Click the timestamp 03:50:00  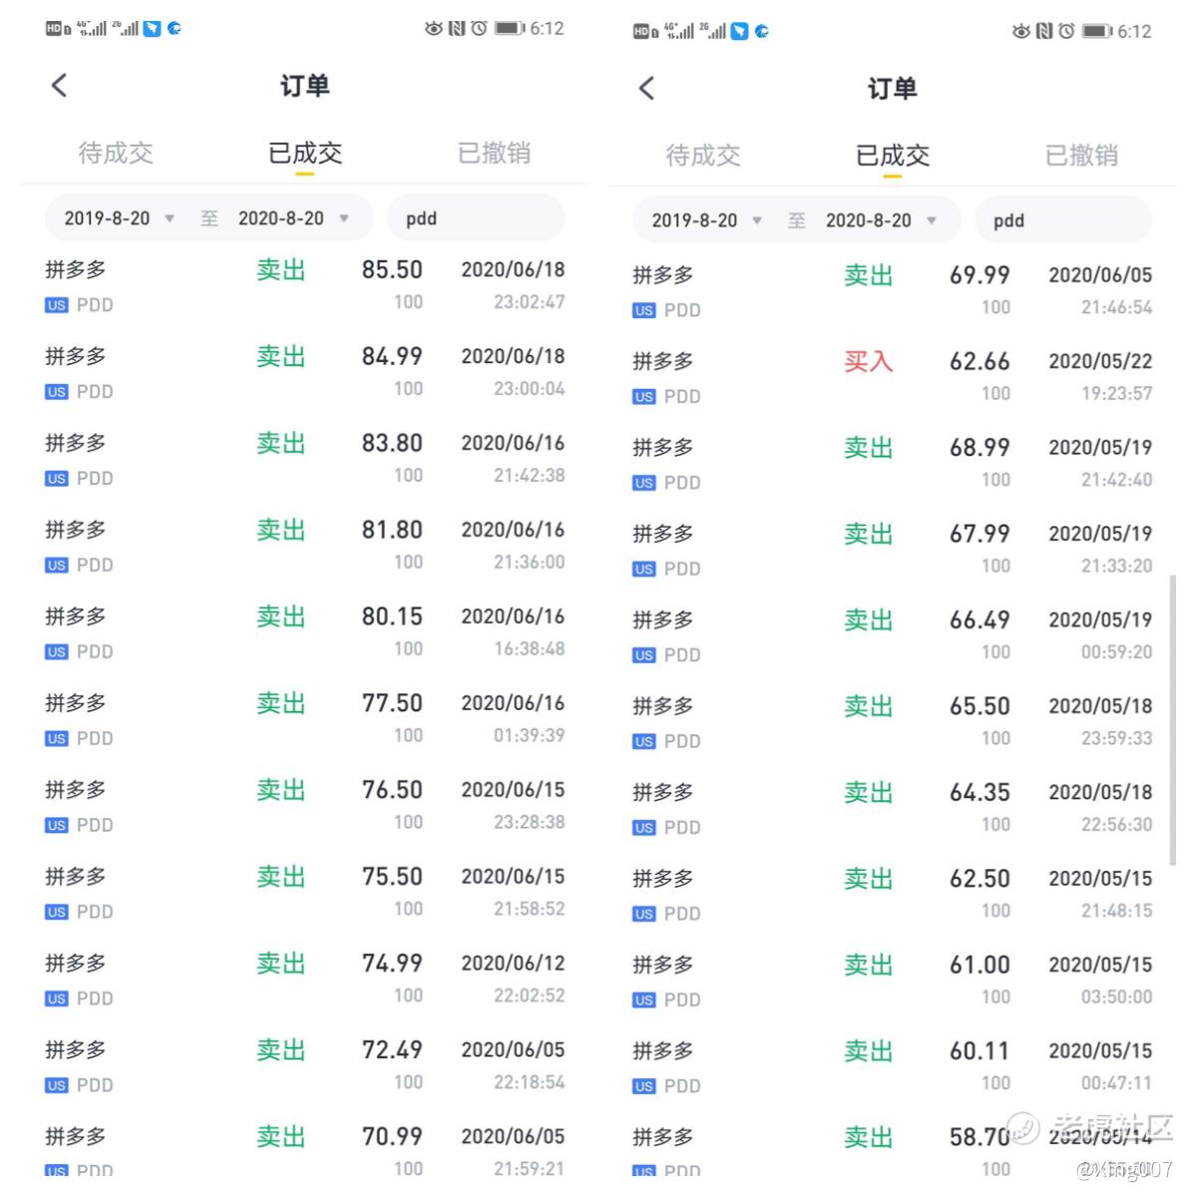[1116, 997]
